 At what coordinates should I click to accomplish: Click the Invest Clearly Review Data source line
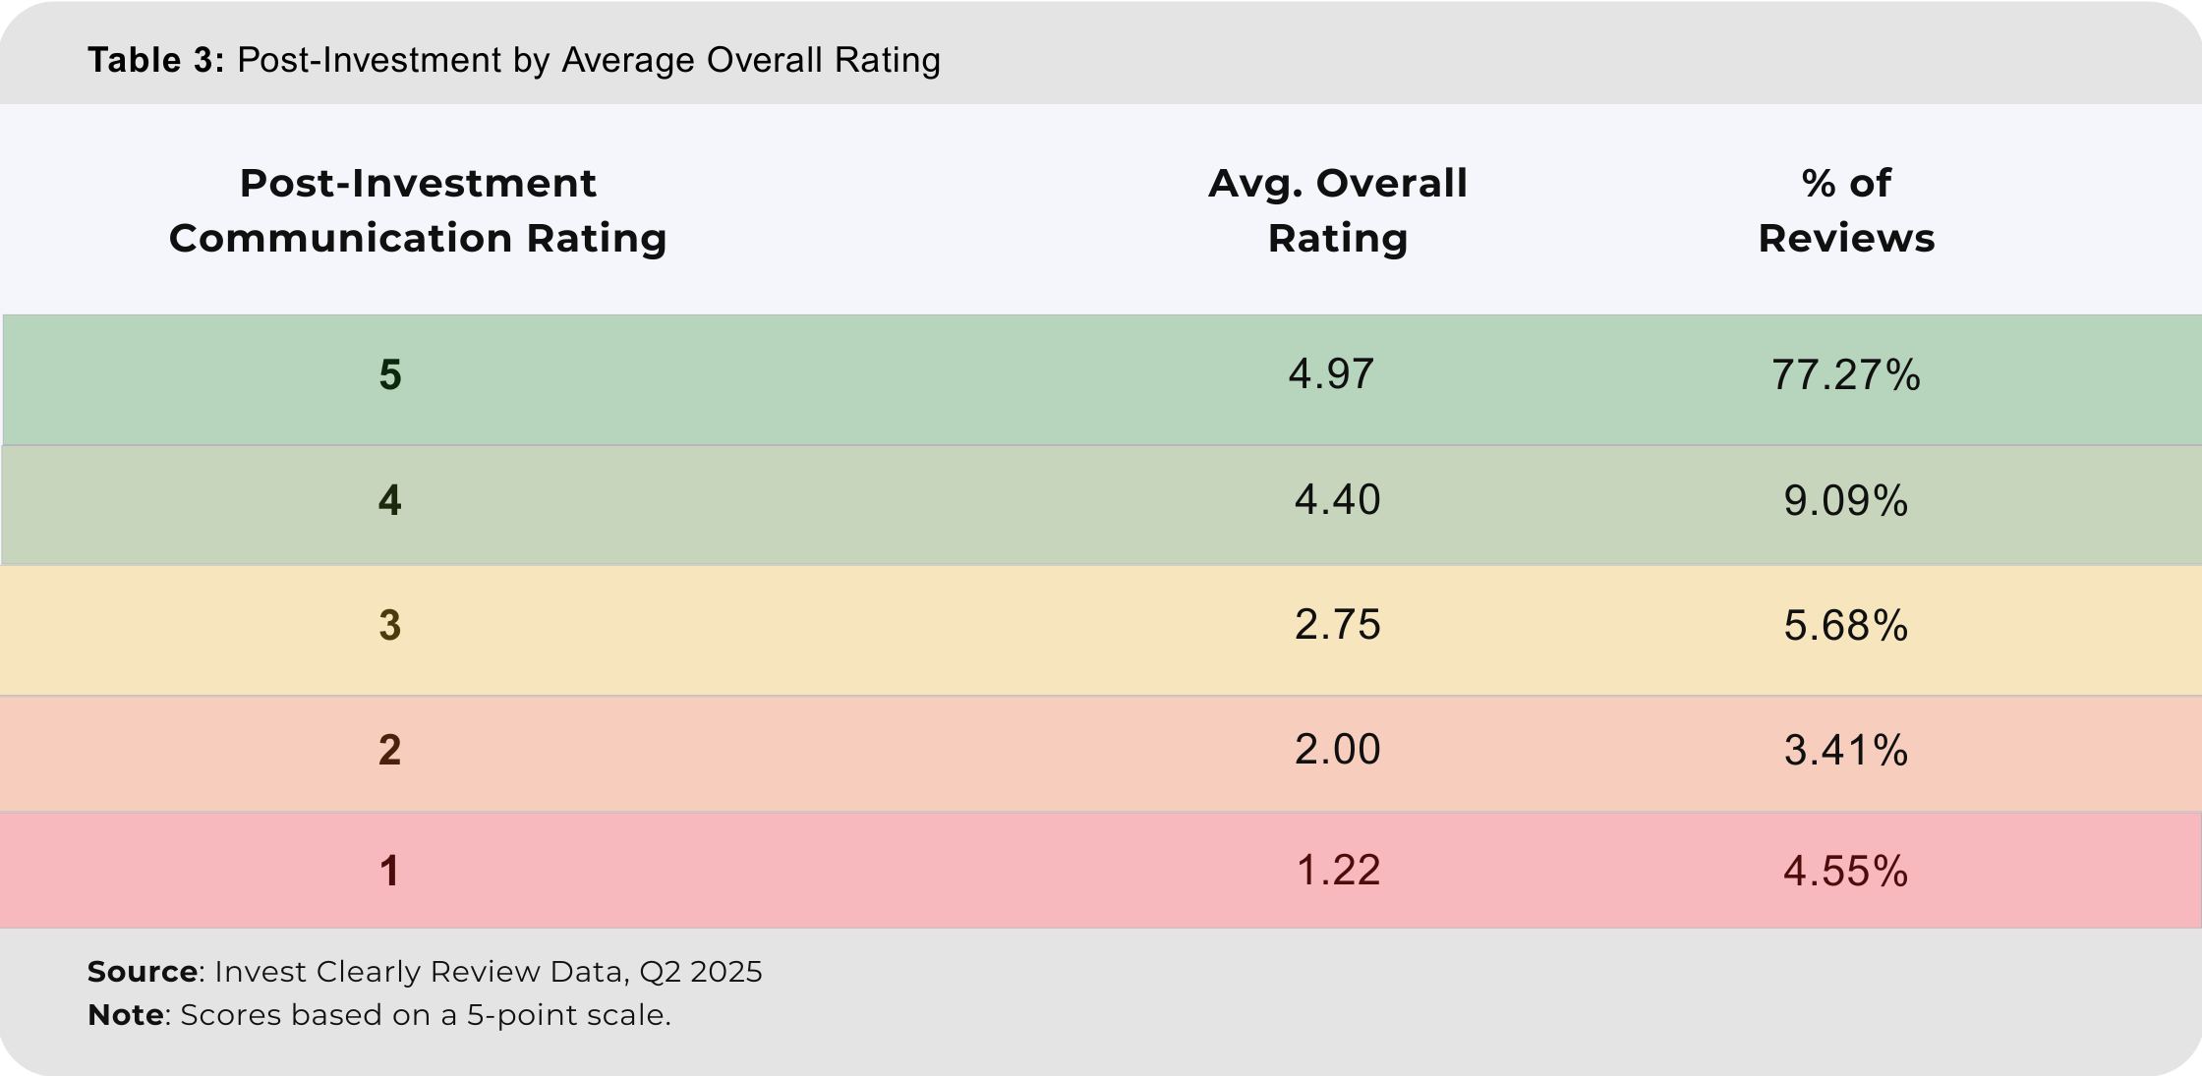tap(425, 972)
